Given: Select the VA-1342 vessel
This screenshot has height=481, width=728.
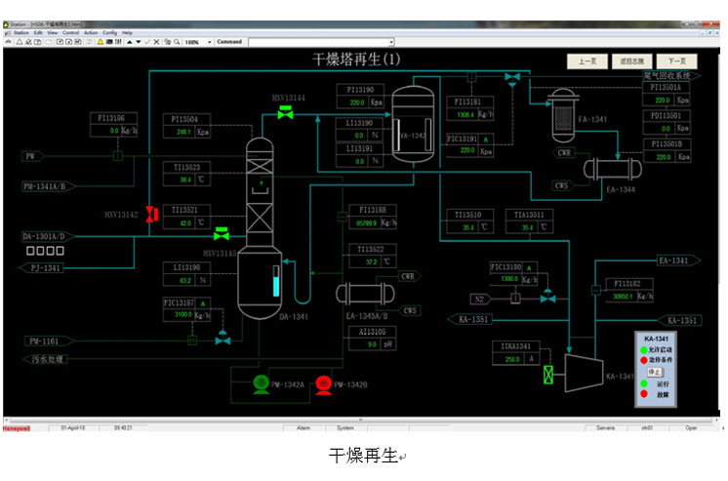Looking at the screenshot, I should click(413, 124).
